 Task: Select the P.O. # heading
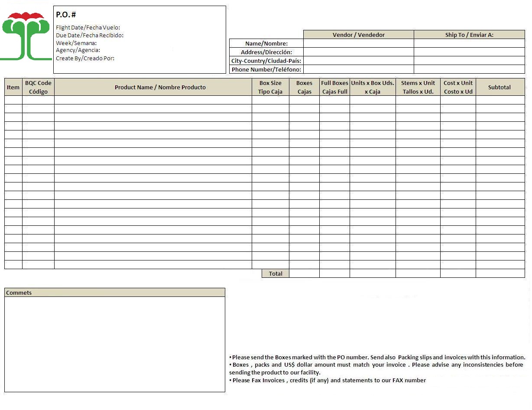pyautogui.click(x=66, y=15)
